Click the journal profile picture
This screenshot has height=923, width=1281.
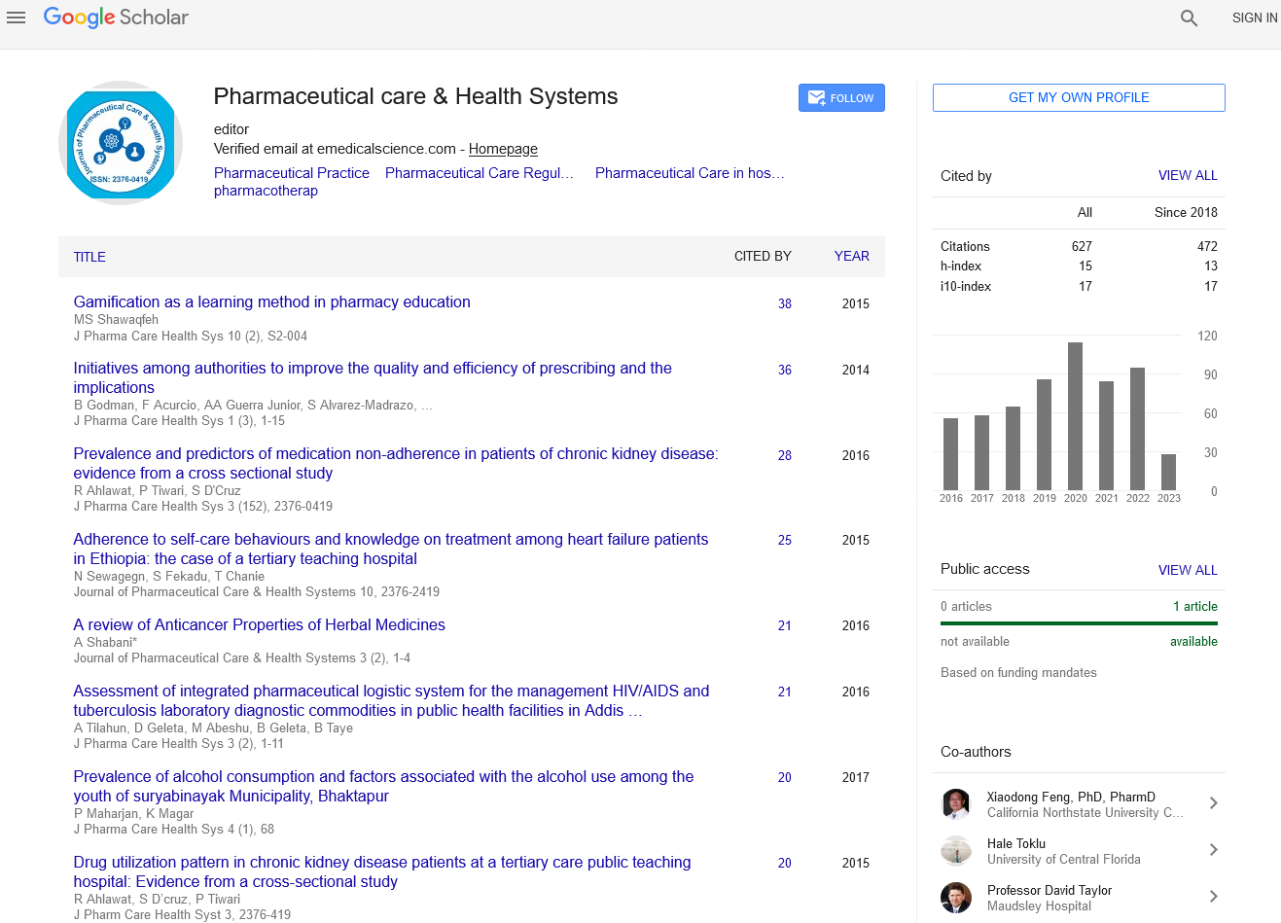click(x=121, y=143)
